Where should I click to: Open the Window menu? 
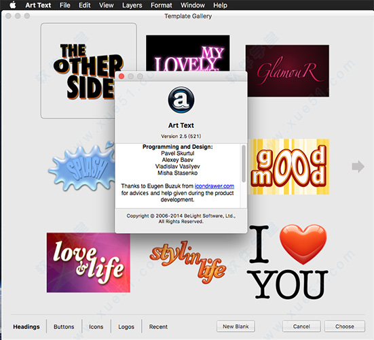pos(193,5)
